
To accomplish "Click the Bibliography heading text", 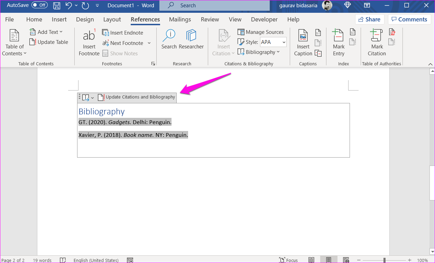I will tap(102, 112).
